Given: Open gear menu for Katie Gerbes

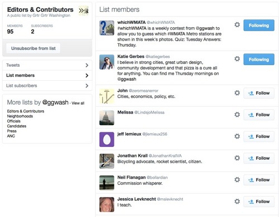Looking at the screenshot, I should point(237,59).
